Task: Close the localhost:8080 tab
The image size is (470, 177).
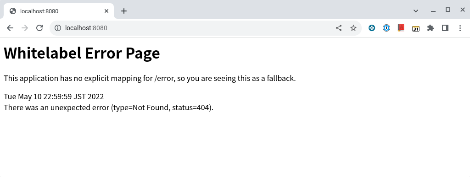Action: pyautogui.click(x=106, y=11)
